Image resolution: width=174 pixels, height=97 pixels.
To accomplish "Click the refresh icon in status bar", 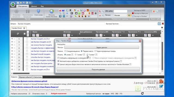I will 142,93.
